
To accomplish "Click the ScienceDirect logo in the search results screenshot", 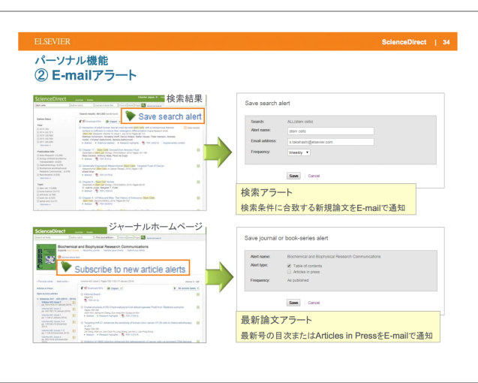I will click(50, 99).
